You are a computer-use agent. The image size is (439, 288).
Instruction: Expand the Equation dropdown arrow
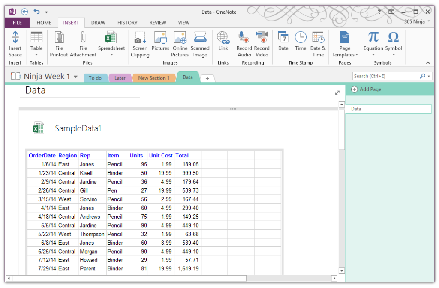(373, 55)
